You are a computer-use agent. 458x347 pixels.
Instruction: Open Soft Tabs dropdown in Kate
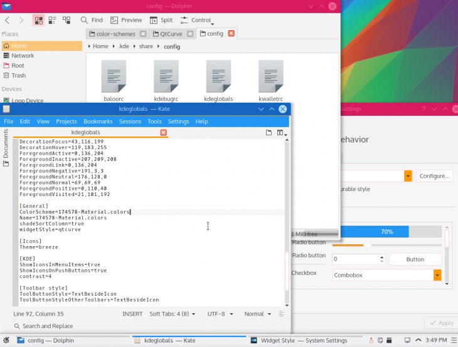pyautogui.click(x=173, y=314)
